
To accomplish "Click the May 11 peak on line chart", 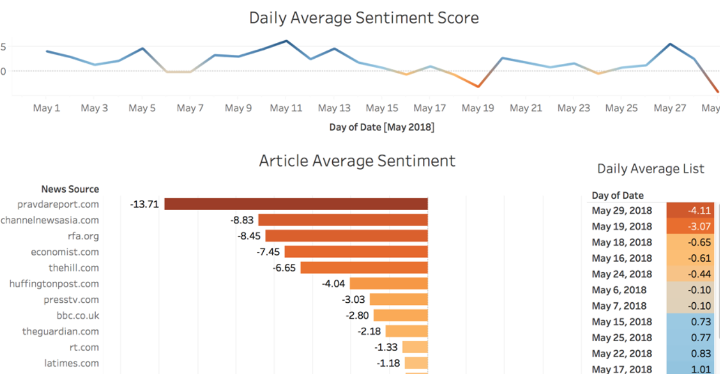I will [286, 41].
